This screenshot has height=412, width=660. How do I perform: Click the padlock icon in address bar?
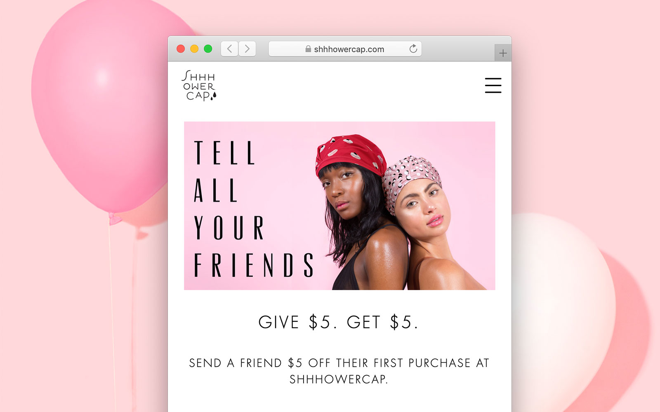click(x=308, y=49)
